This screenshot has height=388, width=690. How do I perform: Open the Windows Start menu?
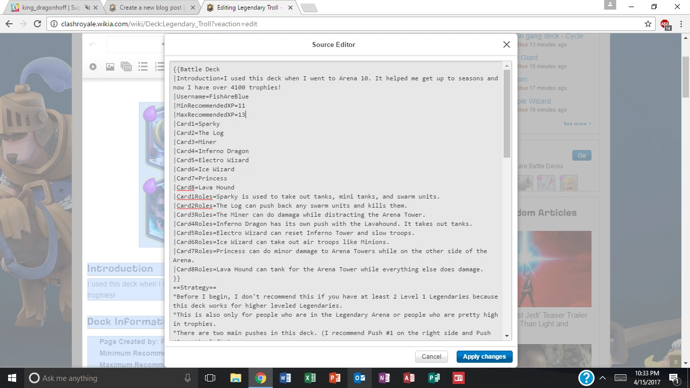point(12,378)
